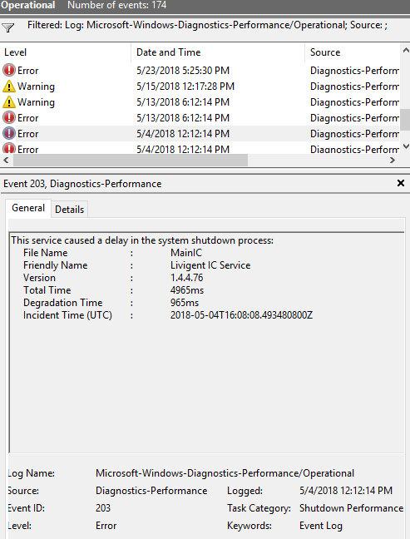Click the filter funnel icon
The image size is (410, 539).
(8, 27)
